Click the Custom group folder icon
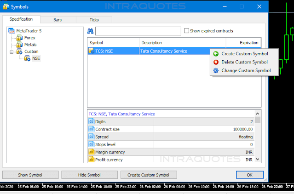Screen dimensions: 294x194 pyautogui.click(x=19, y=51)
